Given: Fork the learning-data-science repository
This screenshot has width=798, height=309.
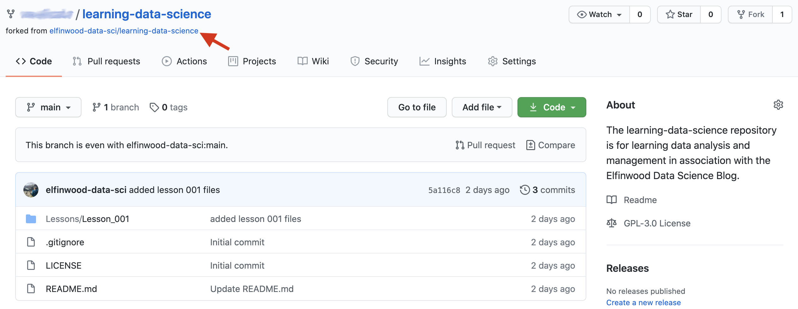Looking at the screenshot, I should tap(750, 15).
